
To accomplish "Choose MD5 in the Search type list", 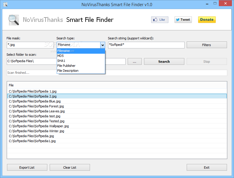I will 81,56.
